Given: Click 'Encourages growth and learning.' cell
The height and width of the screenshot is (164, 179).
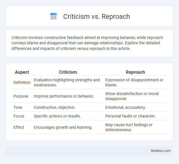Looking at the screenshot, I should pyautogui.click(x=68, y=127).
